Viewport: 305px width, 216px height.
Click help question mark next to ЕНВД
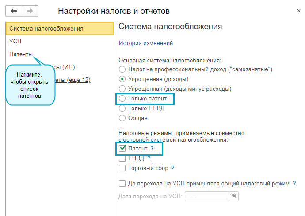point(149,158)
